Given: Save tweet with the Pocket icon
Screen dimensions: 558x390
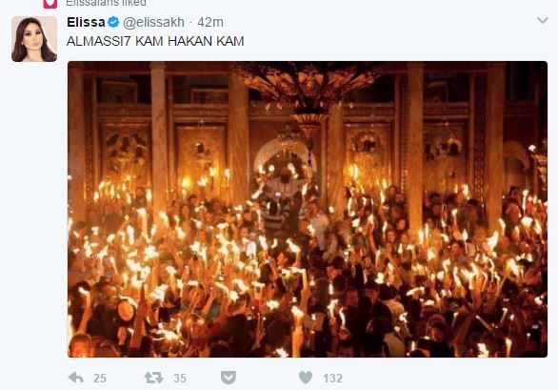Looking at the screenshot, I should pyautogui.click(x=229, y=378).
